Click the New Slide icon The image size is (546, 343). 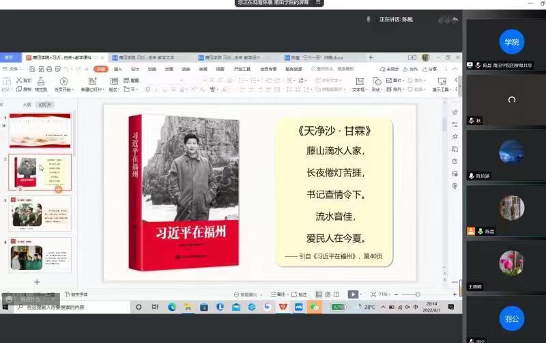[93, 81]
